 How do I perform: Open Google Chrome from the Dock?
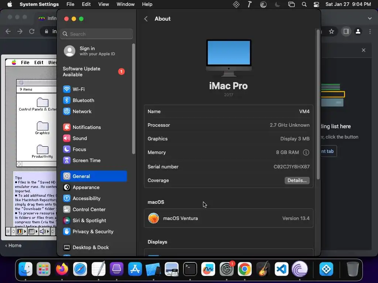(x=245, y=269)
